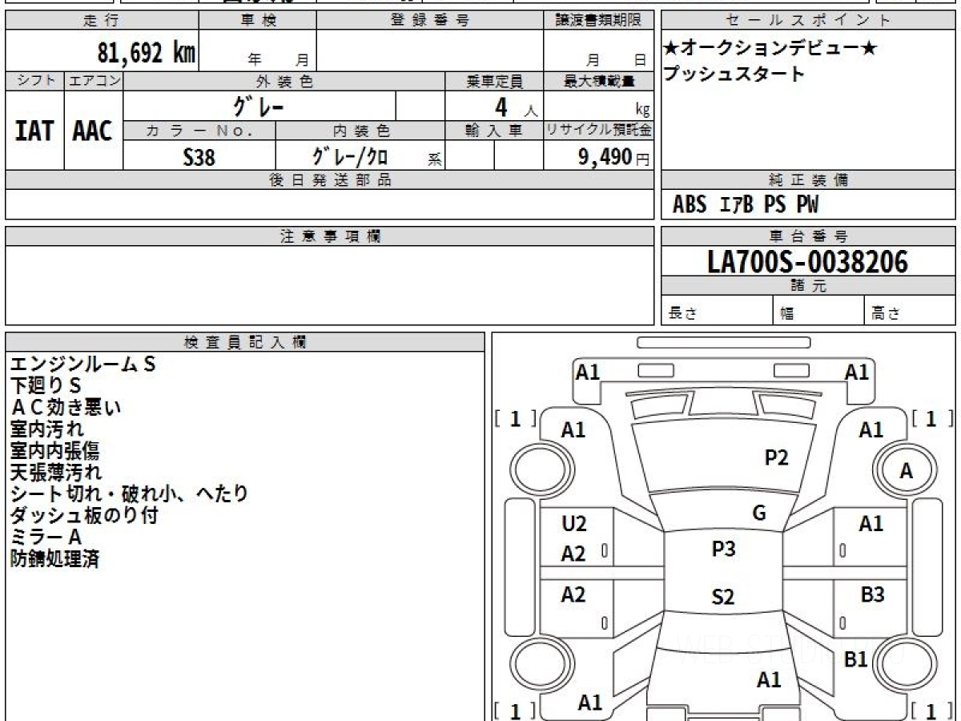Click the B1 mark on the diagram
Viewport: 961px width, 721px height.
tap(856, 659)
